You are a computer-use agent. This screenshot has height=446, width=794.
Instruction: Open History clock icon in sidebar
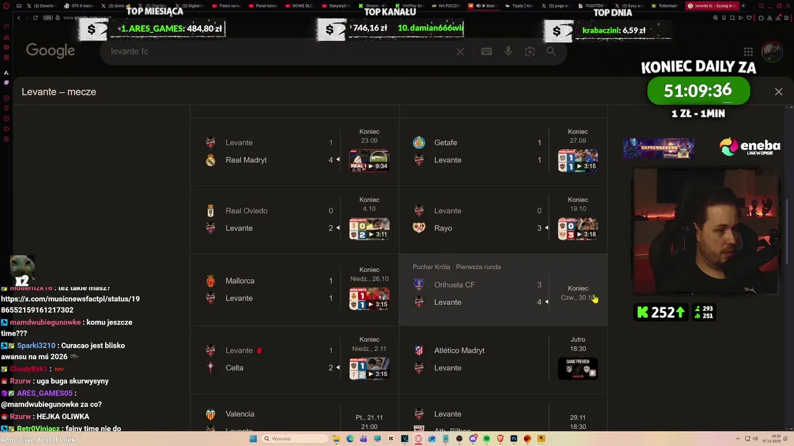[6, 118]
